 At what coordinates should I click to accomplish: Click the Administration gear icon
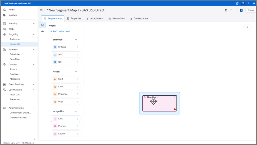[4, 108]
